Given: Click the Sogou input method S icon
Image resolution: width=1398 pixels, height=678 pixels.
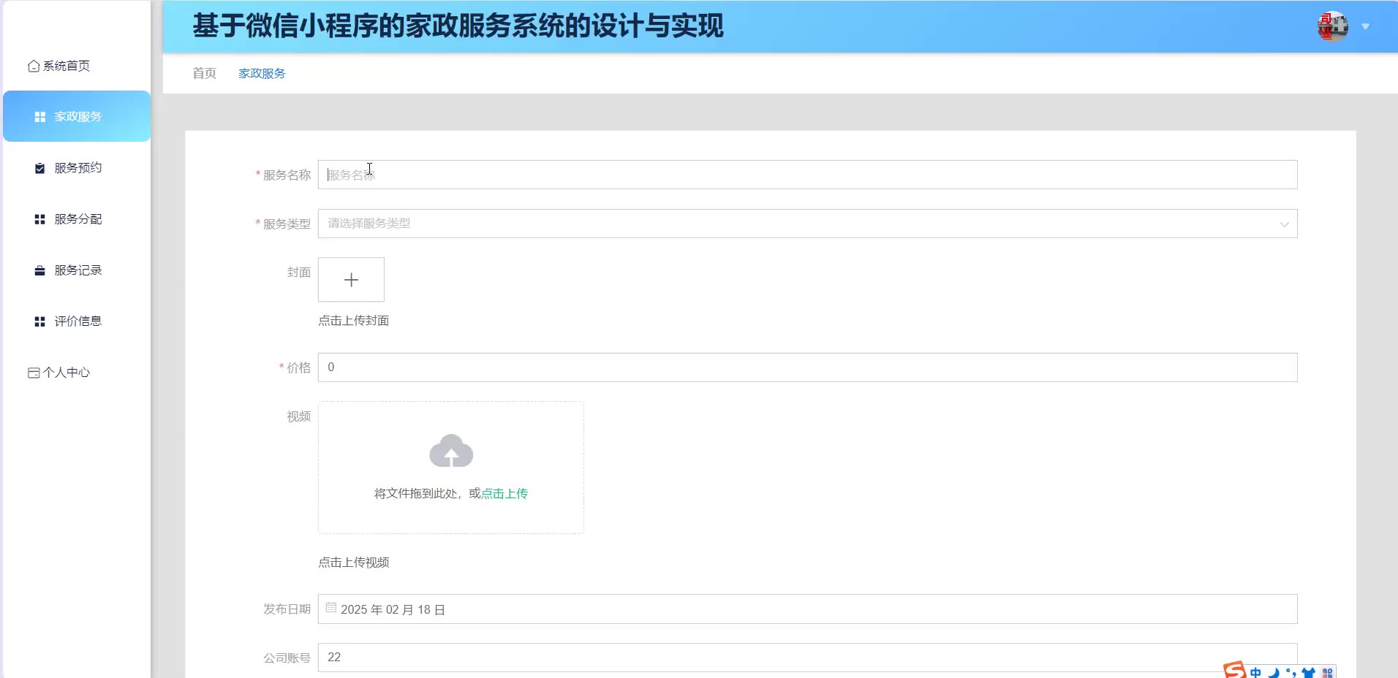Looking at the screenshot, I should click(x=1234, y=669).
